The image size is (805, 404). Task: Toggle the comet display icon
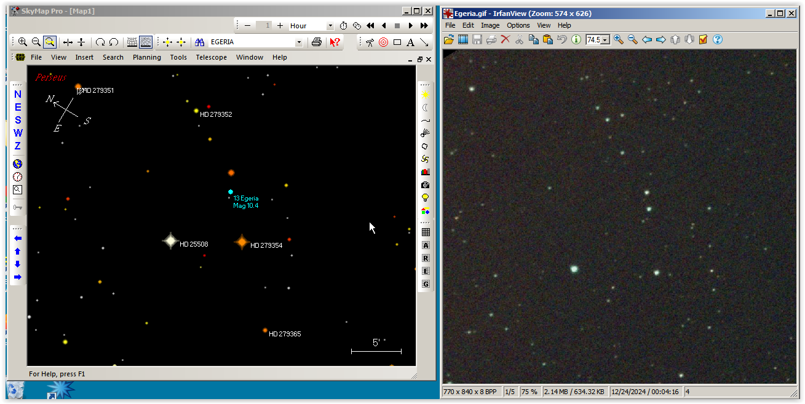[425, 133]
